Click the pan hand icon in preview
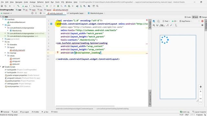Image resolution: width=207 pixels, height=116 pixels. 201,87
